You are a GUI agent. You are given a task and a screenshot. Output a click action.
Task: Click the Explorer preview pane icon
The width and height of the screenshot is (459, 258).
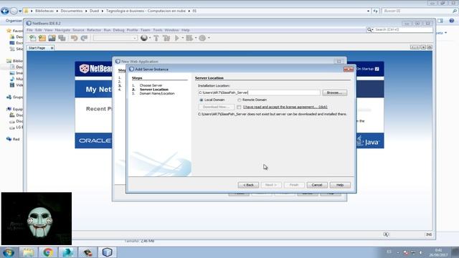(x=440, y=21)
